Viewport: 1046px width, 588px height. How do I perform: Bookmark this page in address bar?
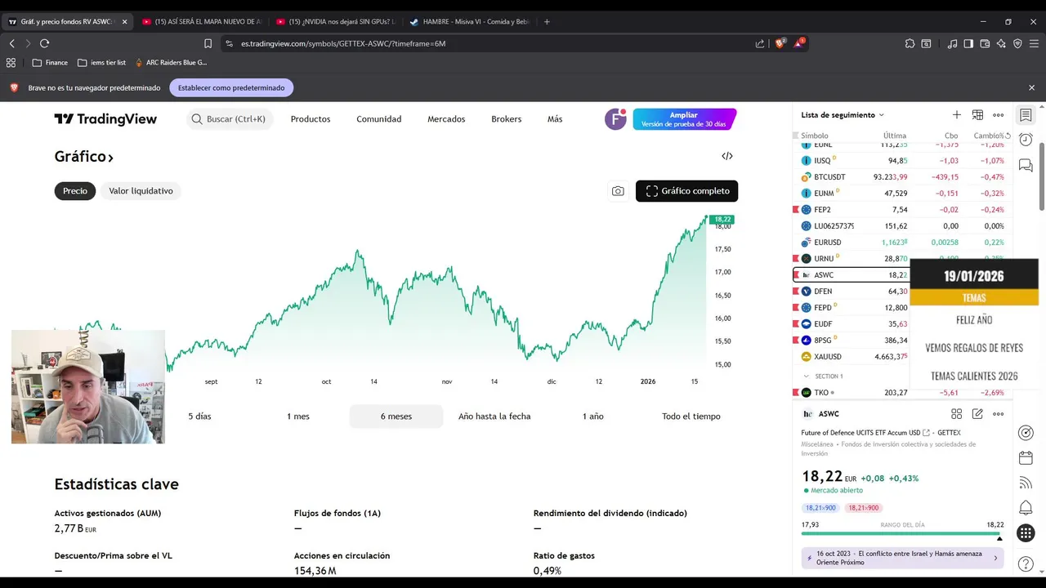coord(208,43)
